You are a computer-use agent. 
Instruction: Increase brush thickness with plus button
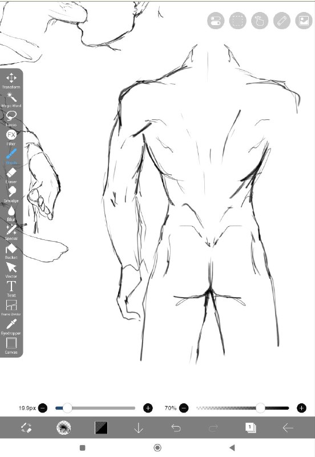[x=148, y=408]
